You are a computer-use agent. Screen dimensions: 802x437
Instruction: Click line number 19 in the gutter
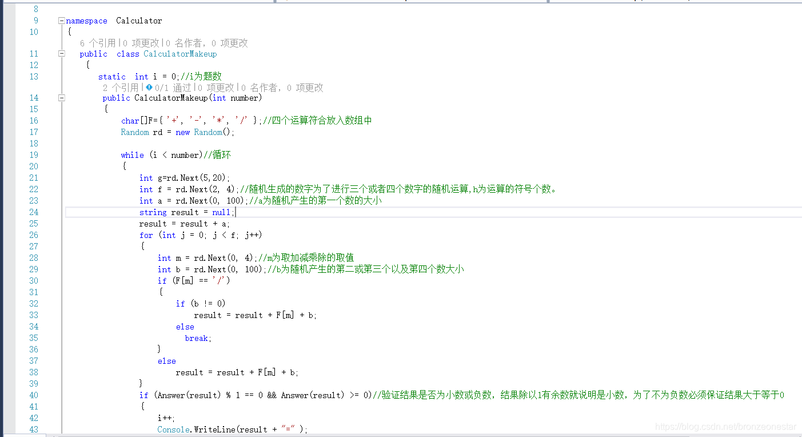click(34, 155)
